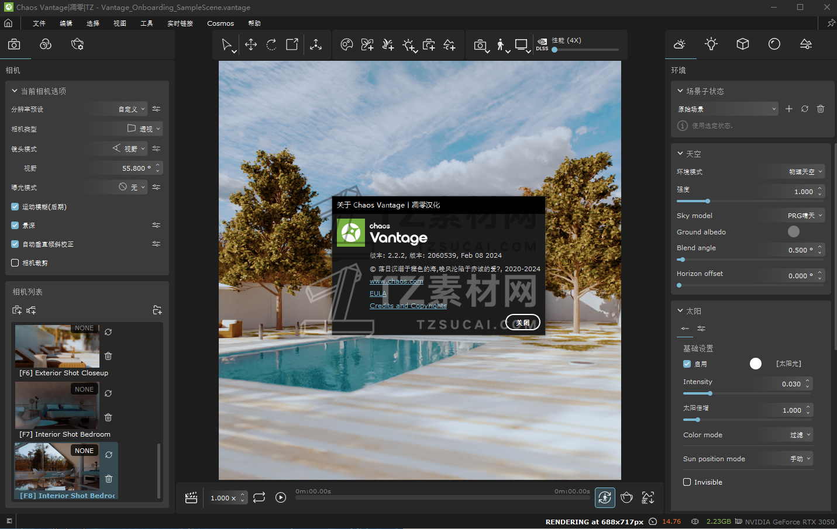Open the fog atmosphere tab
The width and height of the screenshot is (837, 529).
click(x=806, y=44)
